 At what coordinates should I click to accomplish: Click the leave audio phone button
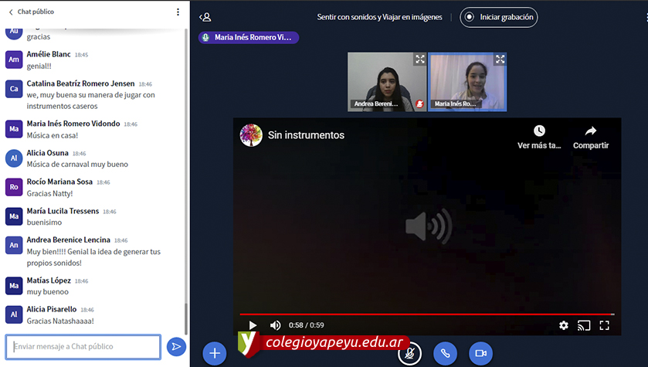tap(445, 353)
